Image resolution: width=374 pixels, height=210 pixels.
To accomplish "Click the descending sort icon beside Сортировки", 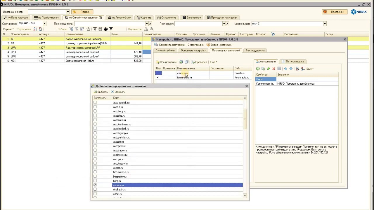I will point(40,29).
